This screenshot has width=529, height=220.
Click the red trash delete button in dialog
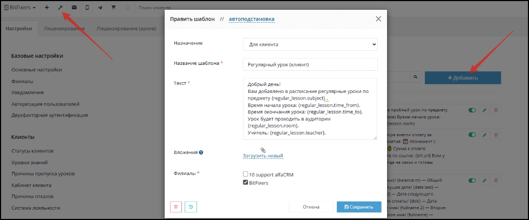pos(176,207)
